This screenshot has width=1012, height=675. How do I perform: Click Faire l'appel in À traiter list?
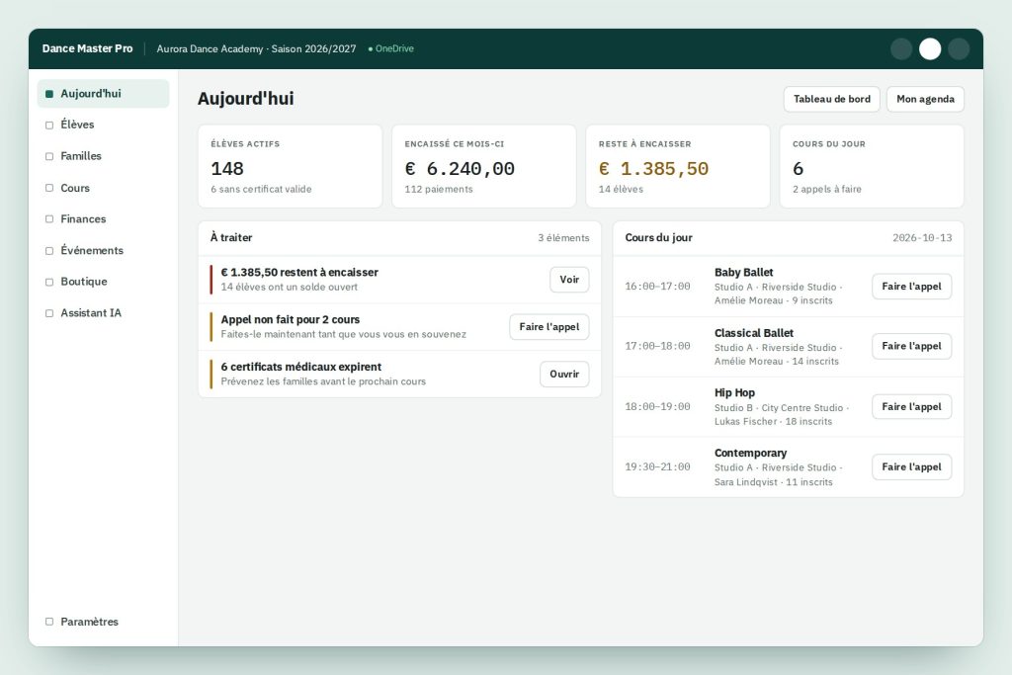click(x=549, y=326)
